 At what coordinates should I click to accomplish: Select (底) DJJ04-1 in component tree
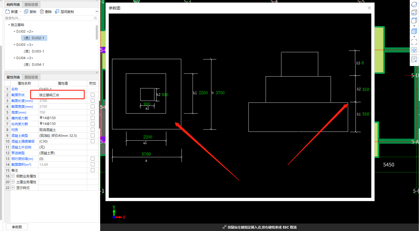click(x=34, y=65)
